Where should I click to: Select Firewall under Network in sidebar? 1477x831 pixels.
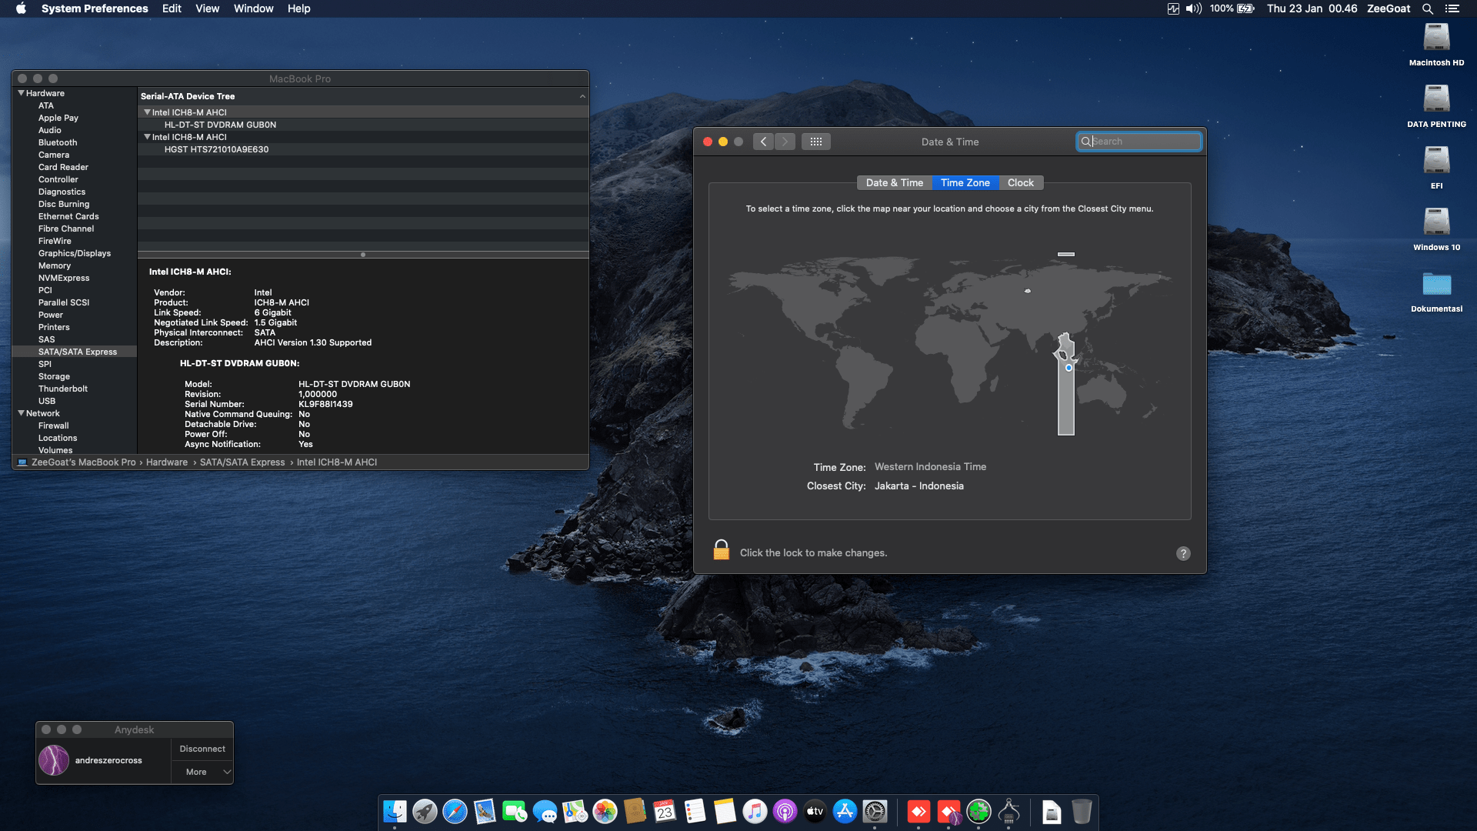pyautogui.click(x=54, y=426)
